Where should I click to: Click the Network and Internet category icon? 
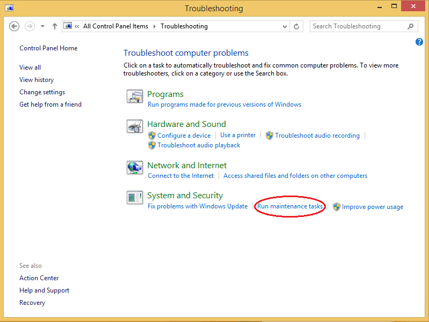tap(135, 167)
